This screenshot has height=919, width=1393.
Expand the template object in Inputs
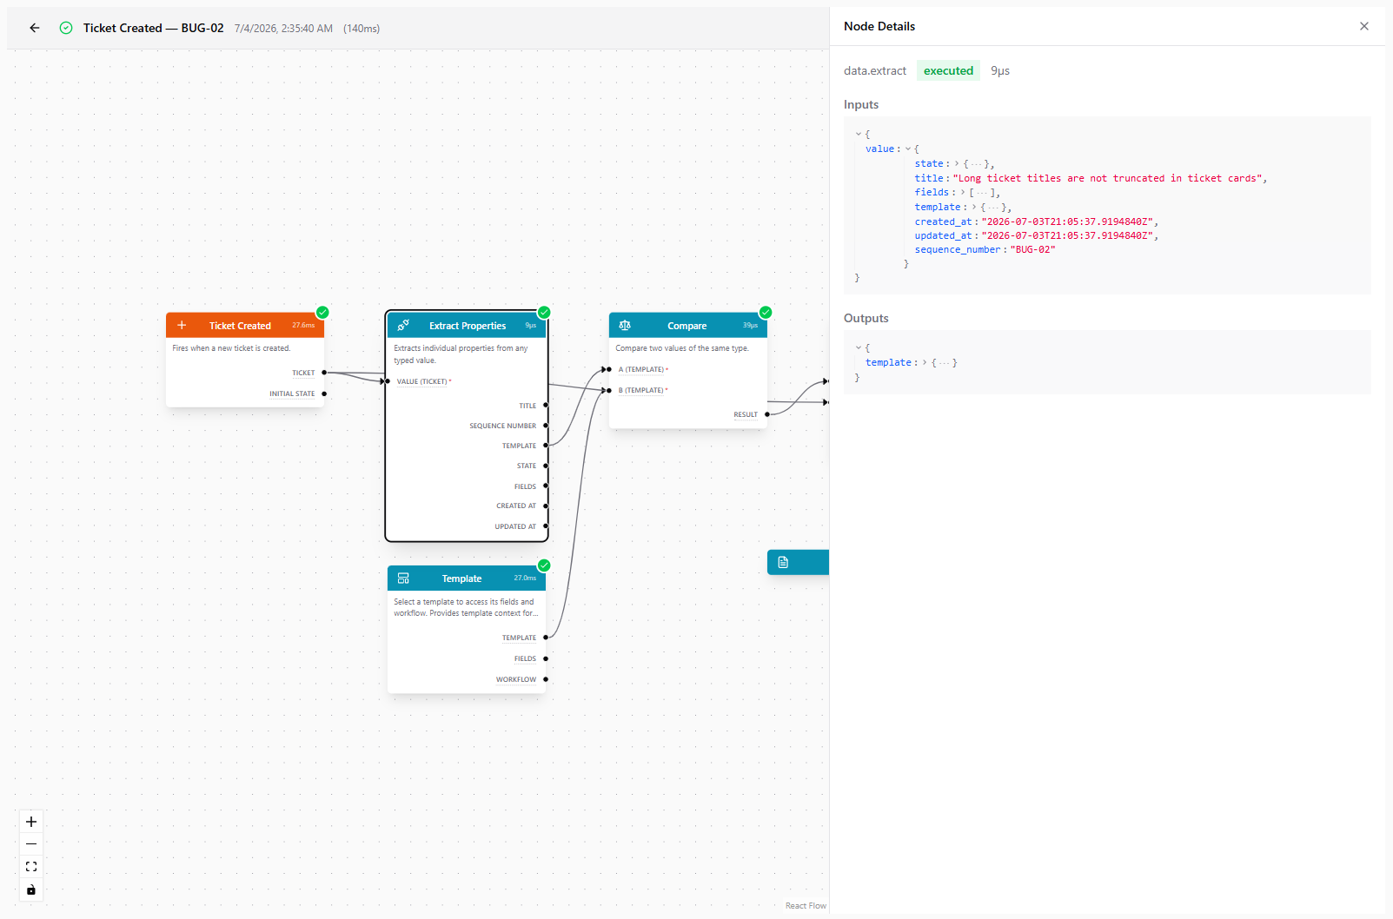coord(974,208)
